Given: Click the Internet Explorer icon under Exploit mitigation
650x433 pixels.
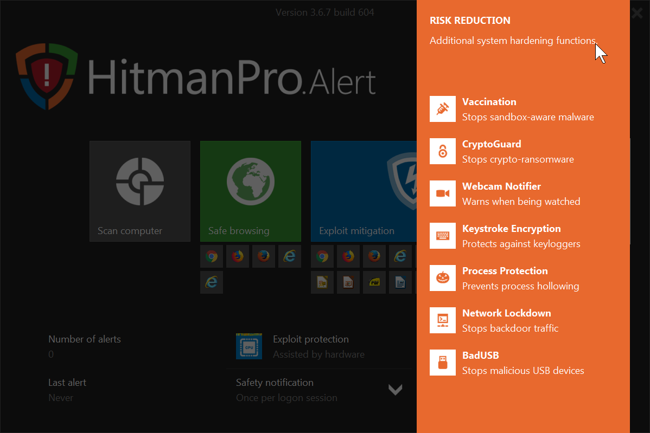Looking at the screenshot, I should (x=400, y=256).
